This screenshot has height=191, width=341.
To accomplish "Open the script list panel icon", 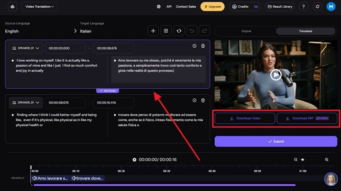I will [x=166, y=31].
